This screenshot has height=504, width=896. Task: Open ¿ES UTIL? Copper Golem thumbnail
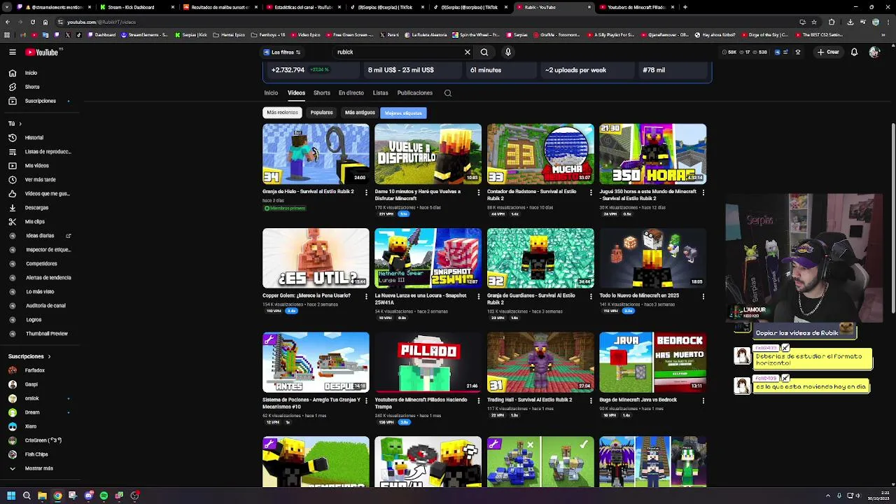(316, 258)
